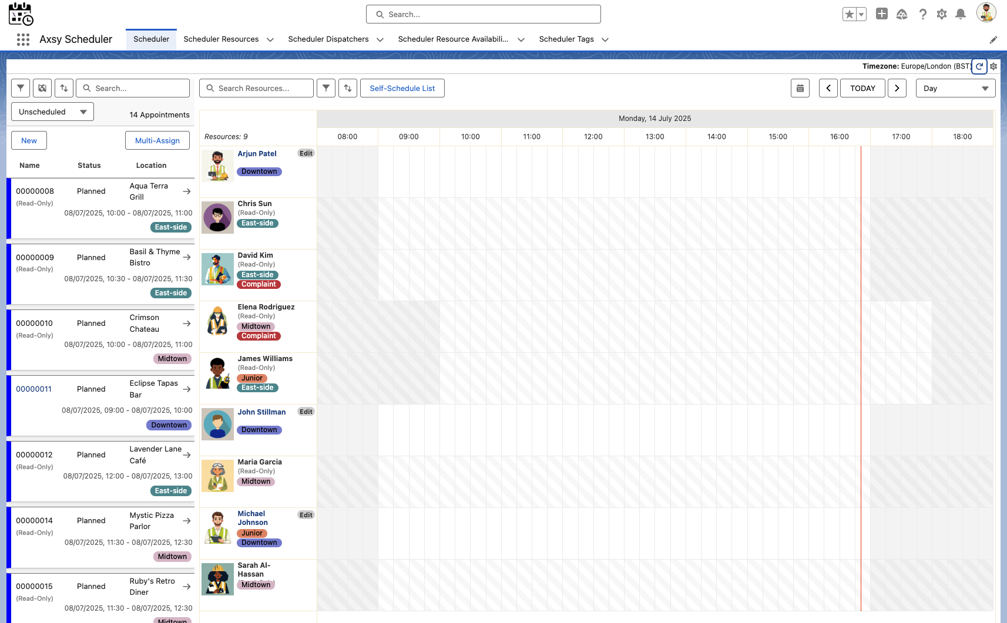This screenshot has height=623, width=1007.
Task: Expand Scheduler Tags tab menu chevron
Action: point(605,40)
